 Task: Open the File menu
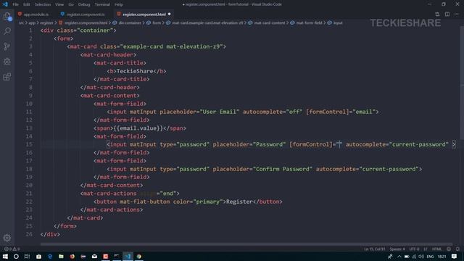15,4
